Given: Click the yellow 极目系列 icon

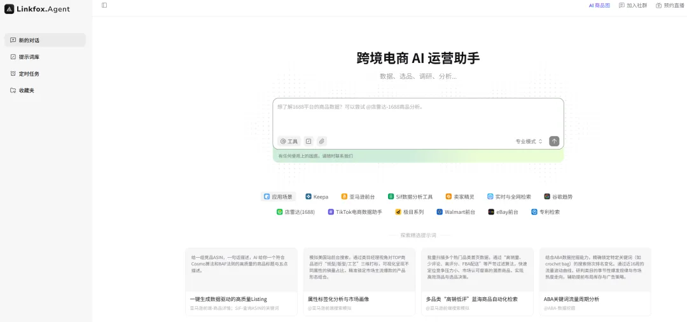Looking at the screenshot, I should (398, 212).
